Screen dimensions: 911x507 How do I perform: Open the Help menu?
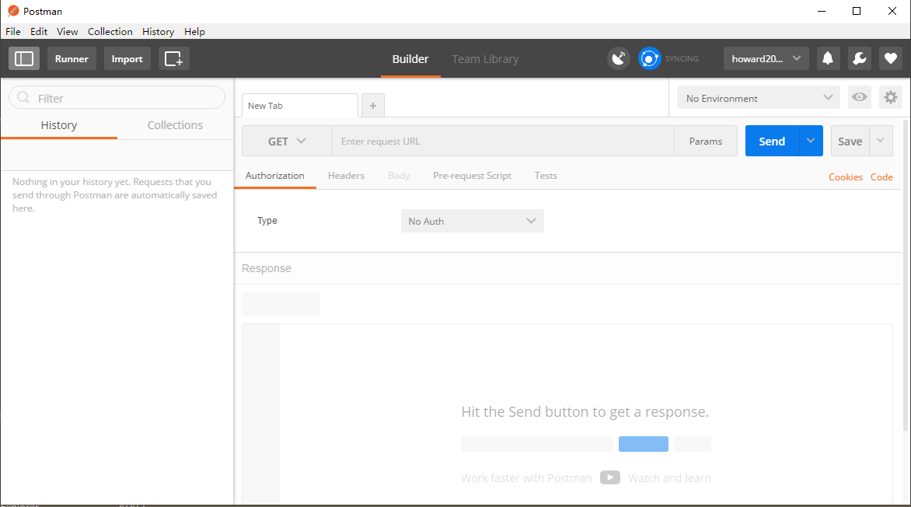click(x=194, y=31)
